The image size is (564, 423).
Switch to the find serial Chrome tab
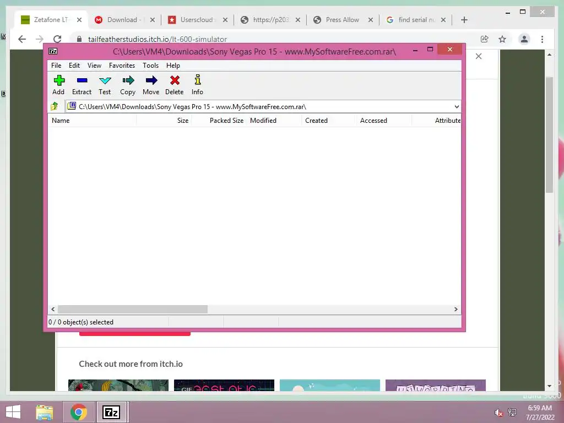416,20
